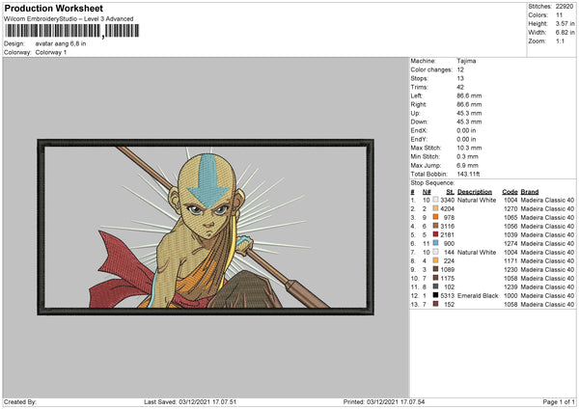Click the Machine value Tajima
Viewport: 579px width, 409px height.
pyautogui.click(x=466, y=61)
